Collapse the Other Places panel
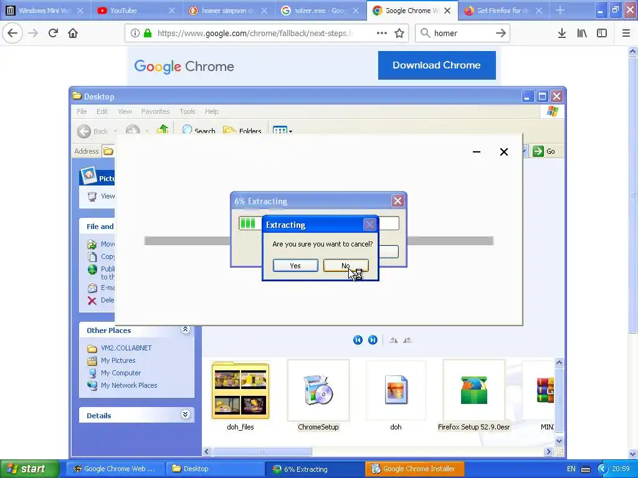Screen dimensions: 638x478 pos(185,329)
